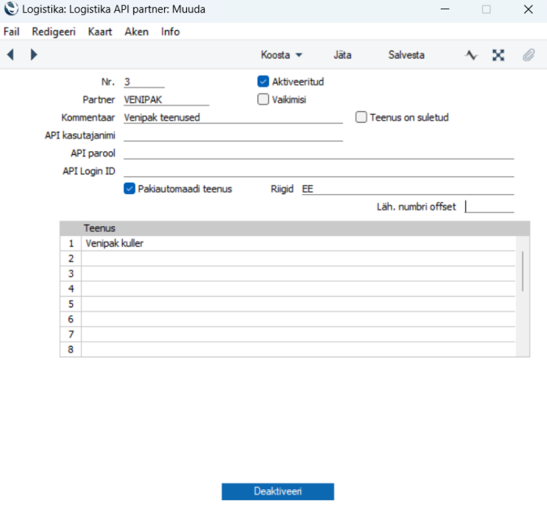This screenshot has width=547, height=510.
Task: Open the Aken menu
Action: pos(136,32)
